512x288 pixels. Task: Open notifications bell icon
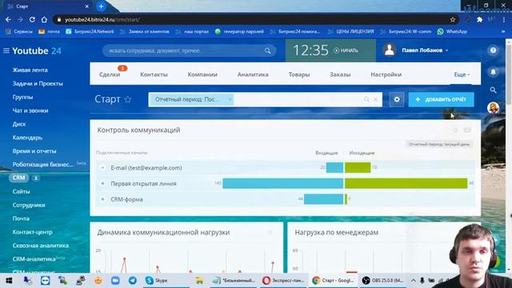[x=493, y=72]
